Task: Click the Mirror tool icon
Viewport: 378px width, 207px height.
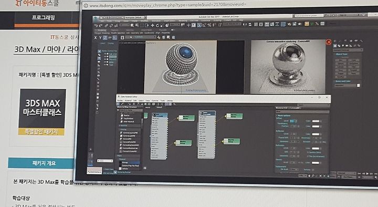Action: 245,24
